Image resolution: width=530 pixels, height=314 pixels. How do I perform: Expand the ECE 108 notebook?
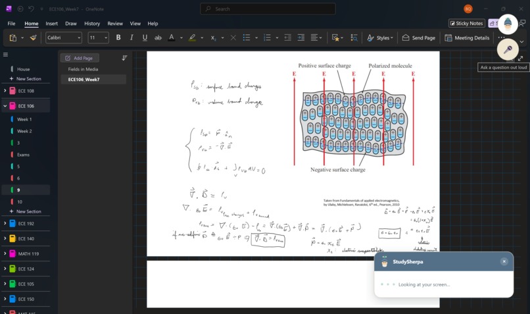5,91
